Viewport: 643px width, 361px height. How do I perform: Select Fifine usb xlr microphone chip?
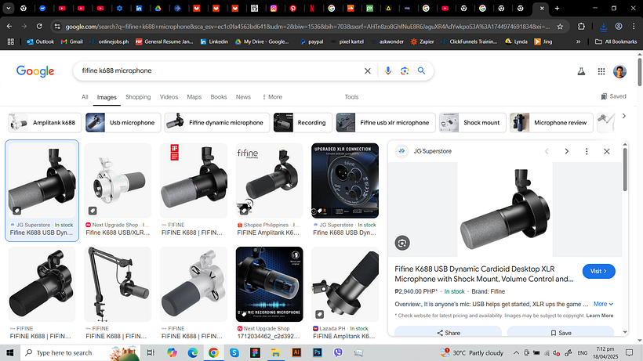coord(386,123)
